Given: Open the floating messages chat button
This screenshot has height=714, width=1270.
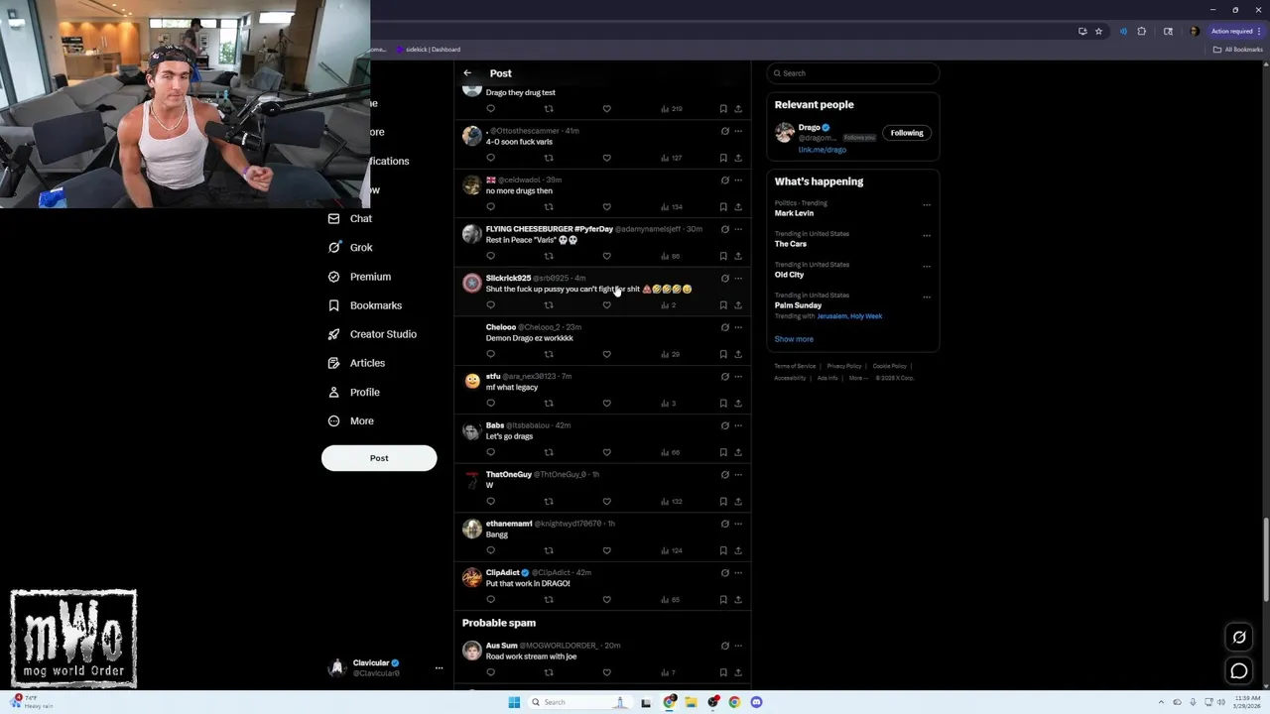Looking at the screenshot, I should coord(1239,671).
